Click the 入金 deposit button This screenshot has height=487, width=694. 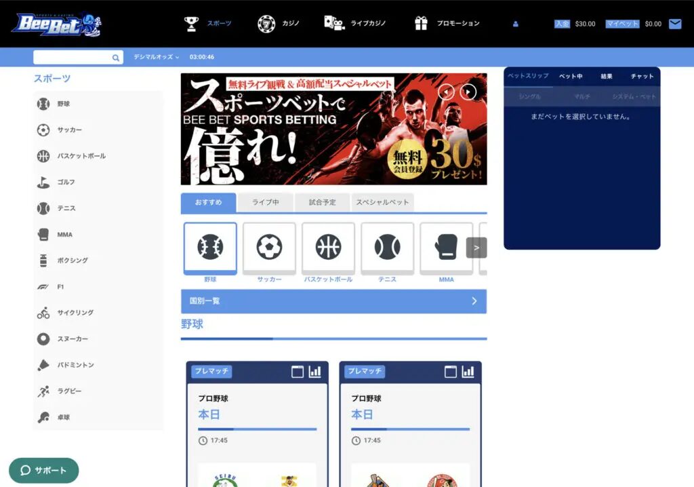pos(562,24)
